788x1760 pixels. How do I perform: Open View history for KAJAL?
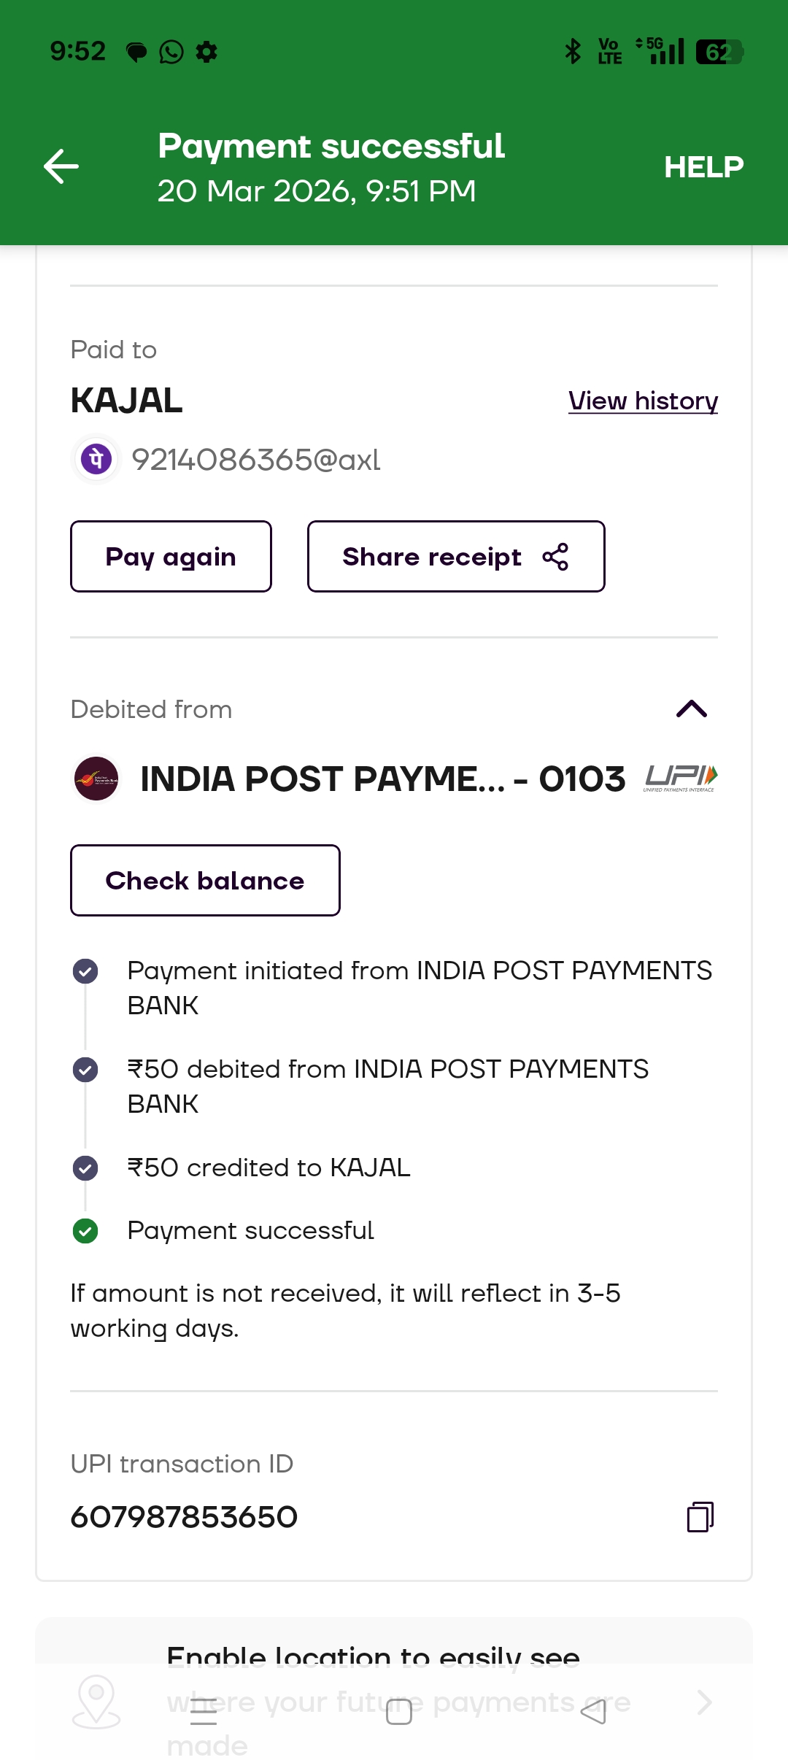pos(643,401)
